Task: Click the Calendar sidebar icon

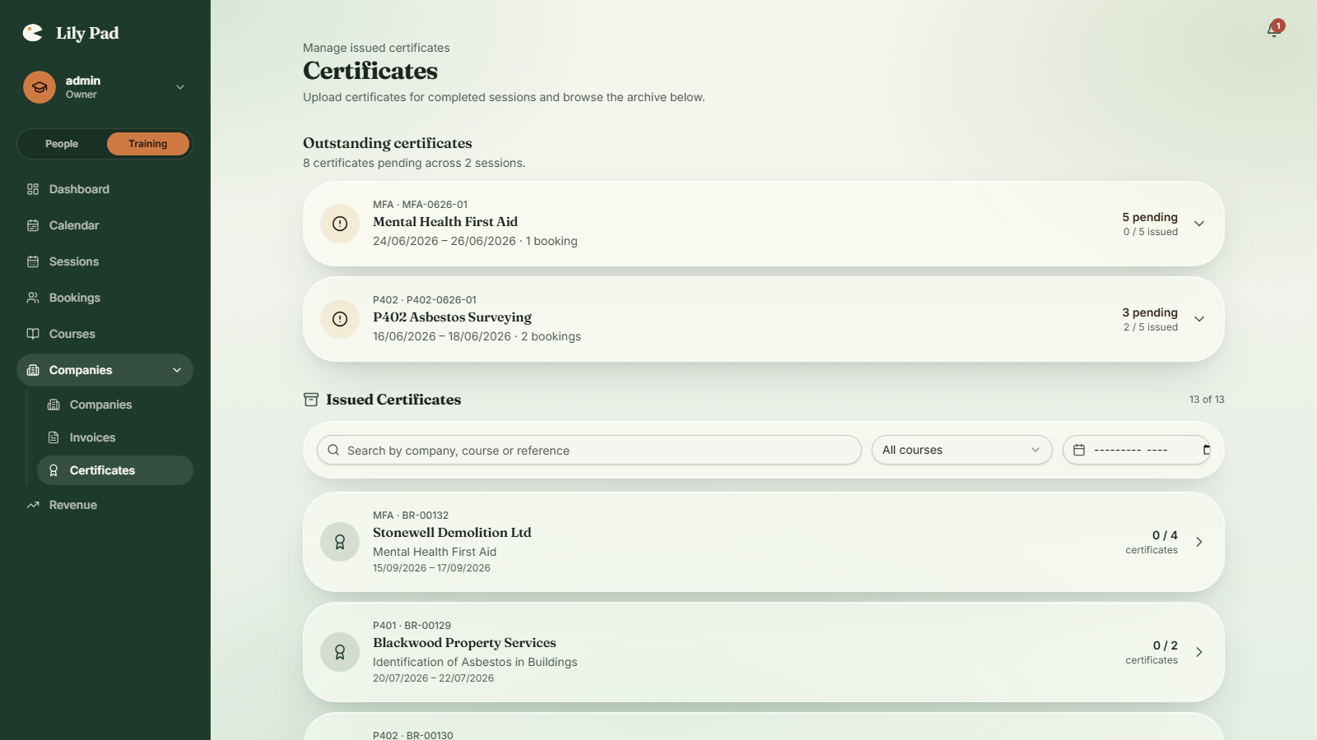Action: tap(33, 225)
